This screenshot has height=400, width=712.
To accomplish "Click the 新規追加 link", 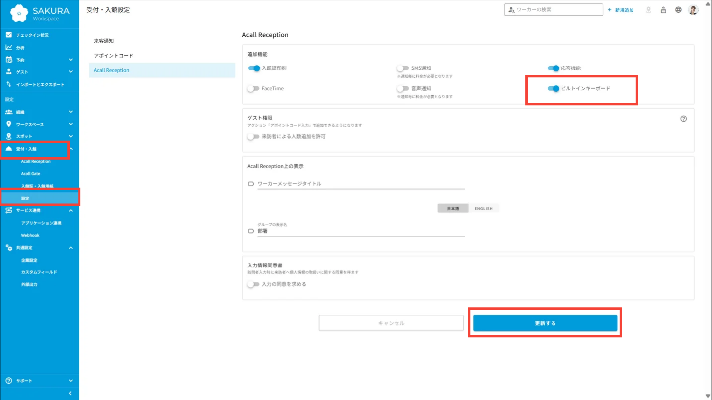I will pos(624,10).
